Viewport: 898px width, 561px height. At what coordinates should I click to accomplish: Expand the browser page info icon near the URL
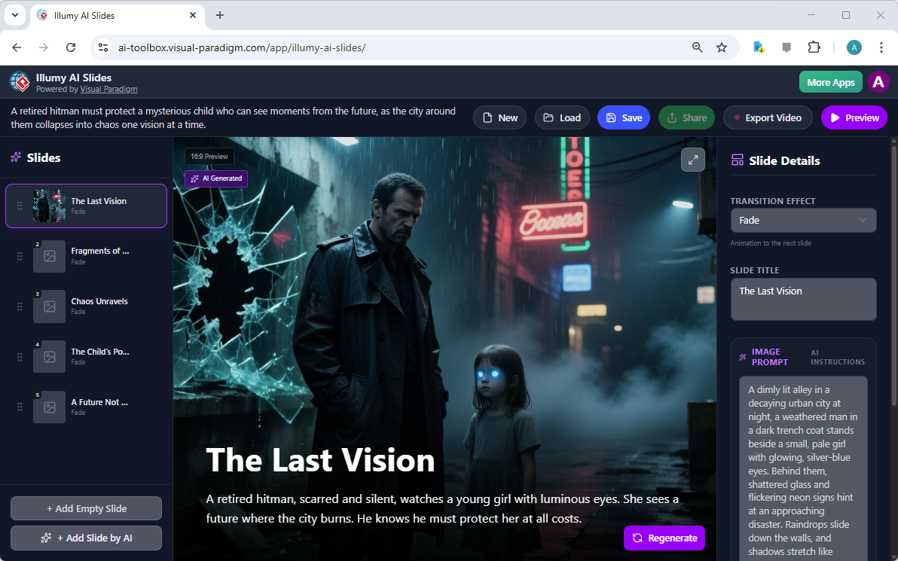click(102, 47)
